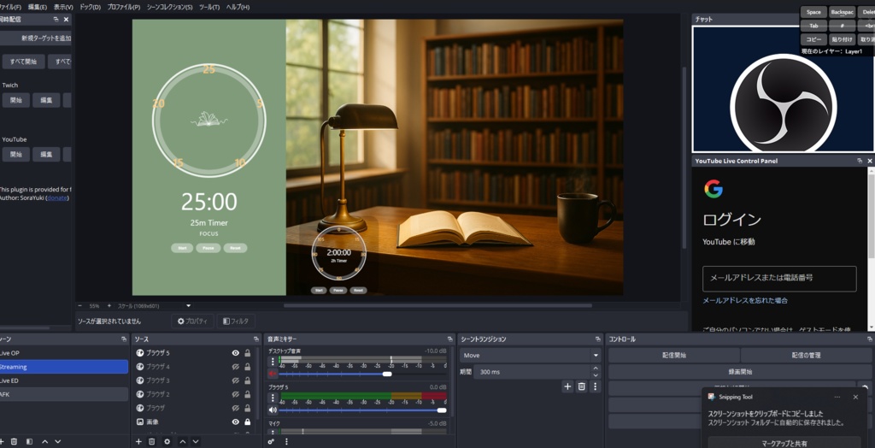Click the ブラウザ 5 volume slider handle

pyautogui.click(x=442, y=410)
